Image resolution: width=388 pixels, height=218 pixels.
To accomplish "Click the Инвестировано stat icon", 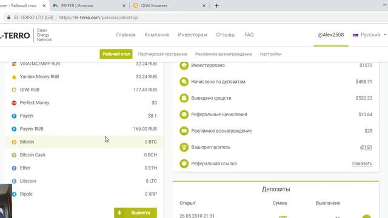I will [184, 65].
